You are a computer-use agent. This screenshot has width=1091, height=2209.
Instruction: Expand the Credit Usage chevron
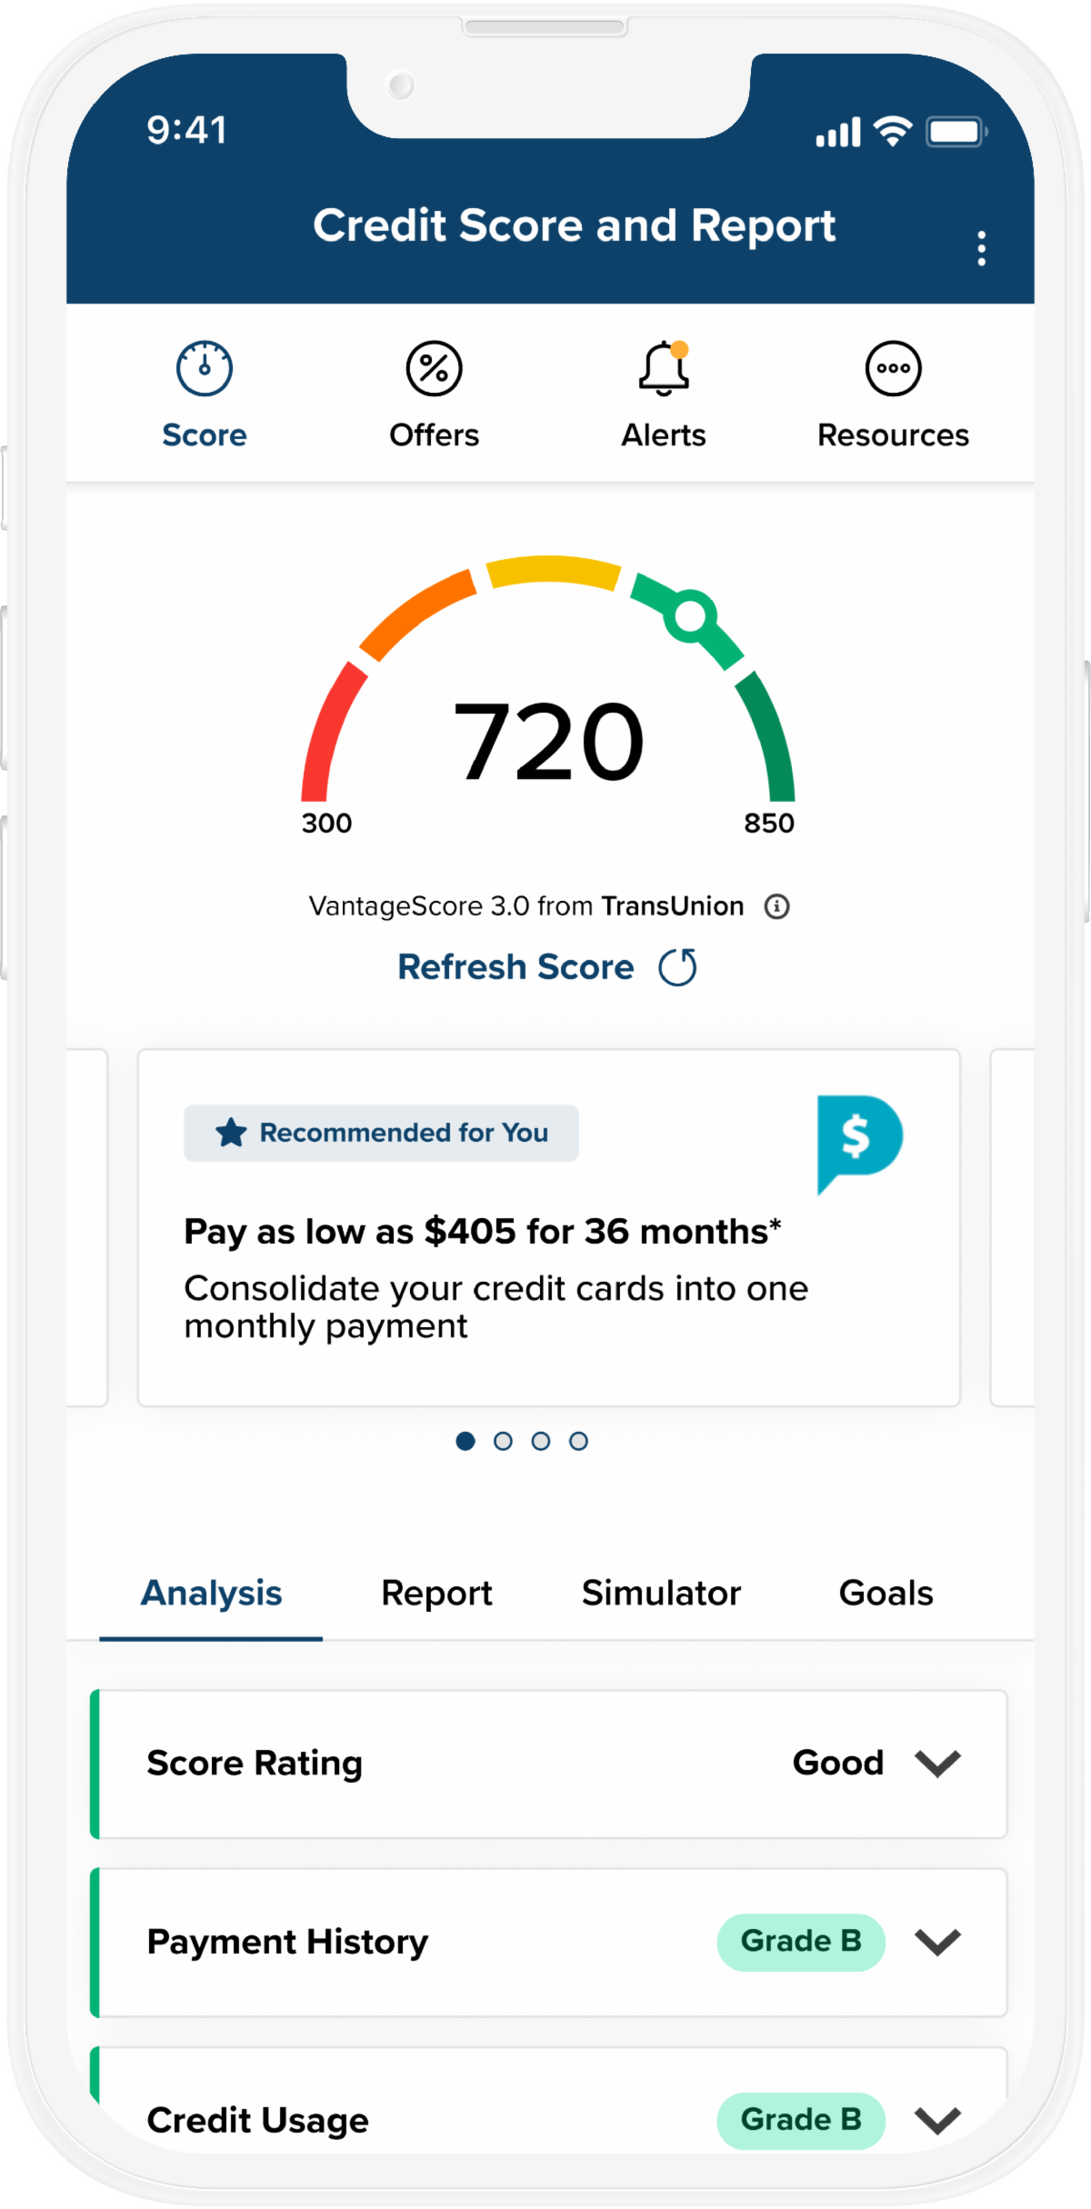click(x=937, y=2120)
